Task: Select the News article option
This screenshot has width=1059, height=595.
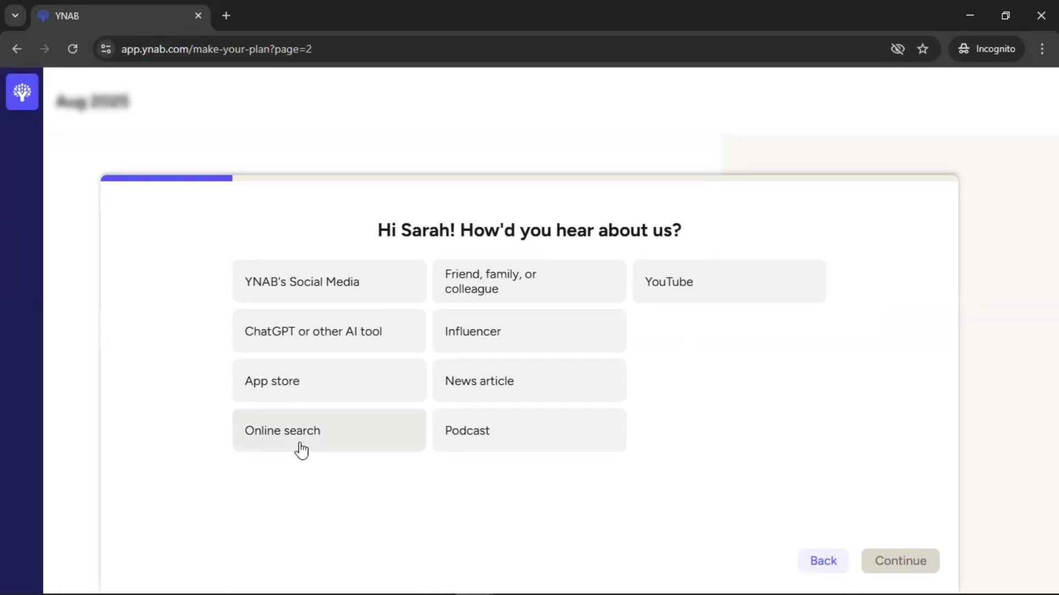Action: click(x=529, y=381)
